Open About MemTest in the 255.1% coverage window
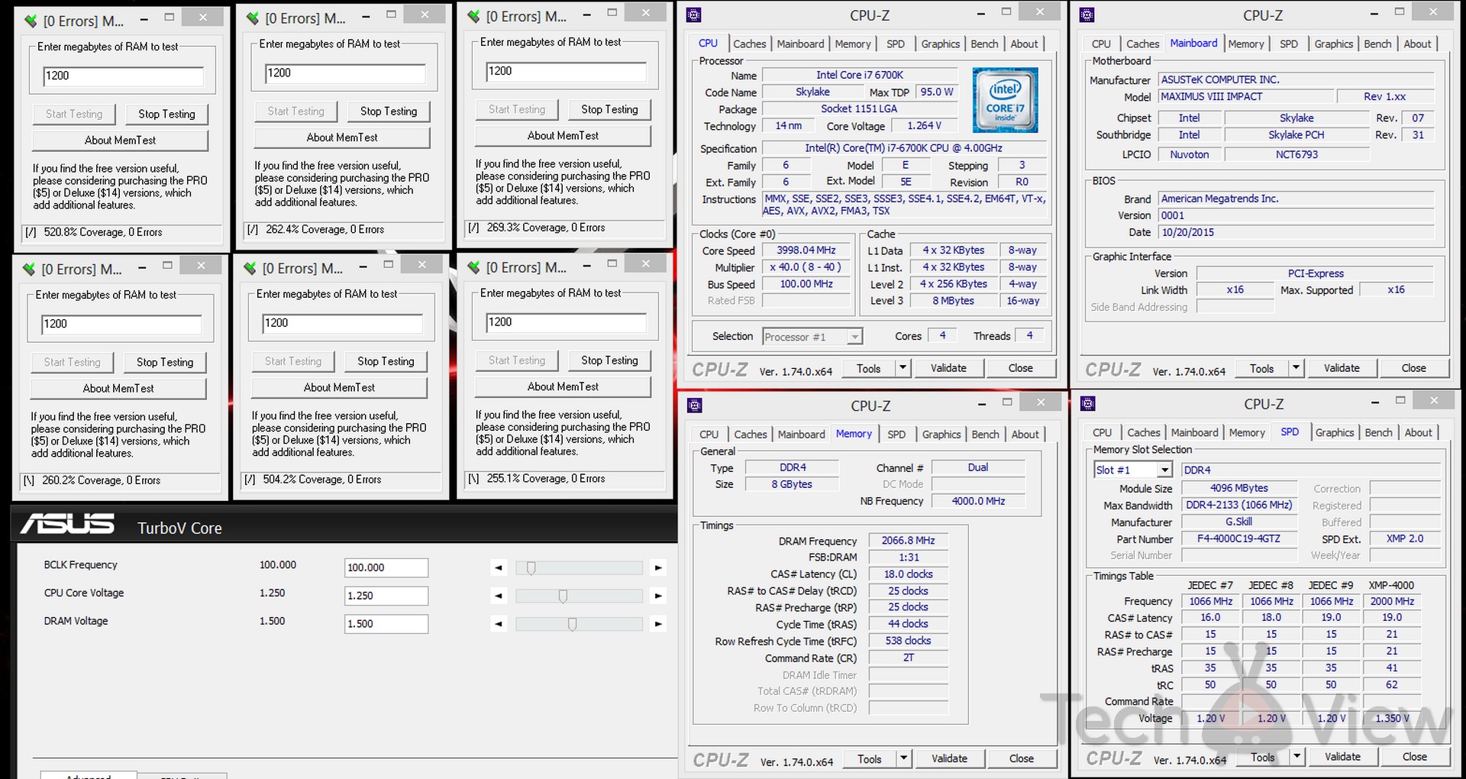The width and height of the screenshot is (1466, 779). tap(563, 386)
